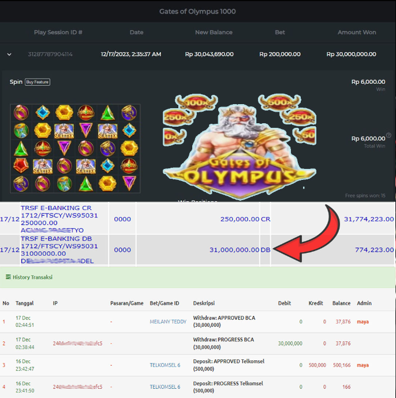This screenshot has height=398, width=396.
Task: Click the Gates of Olympus Zeus logo image
Action: pyautogui.click(x=240, y=147)
